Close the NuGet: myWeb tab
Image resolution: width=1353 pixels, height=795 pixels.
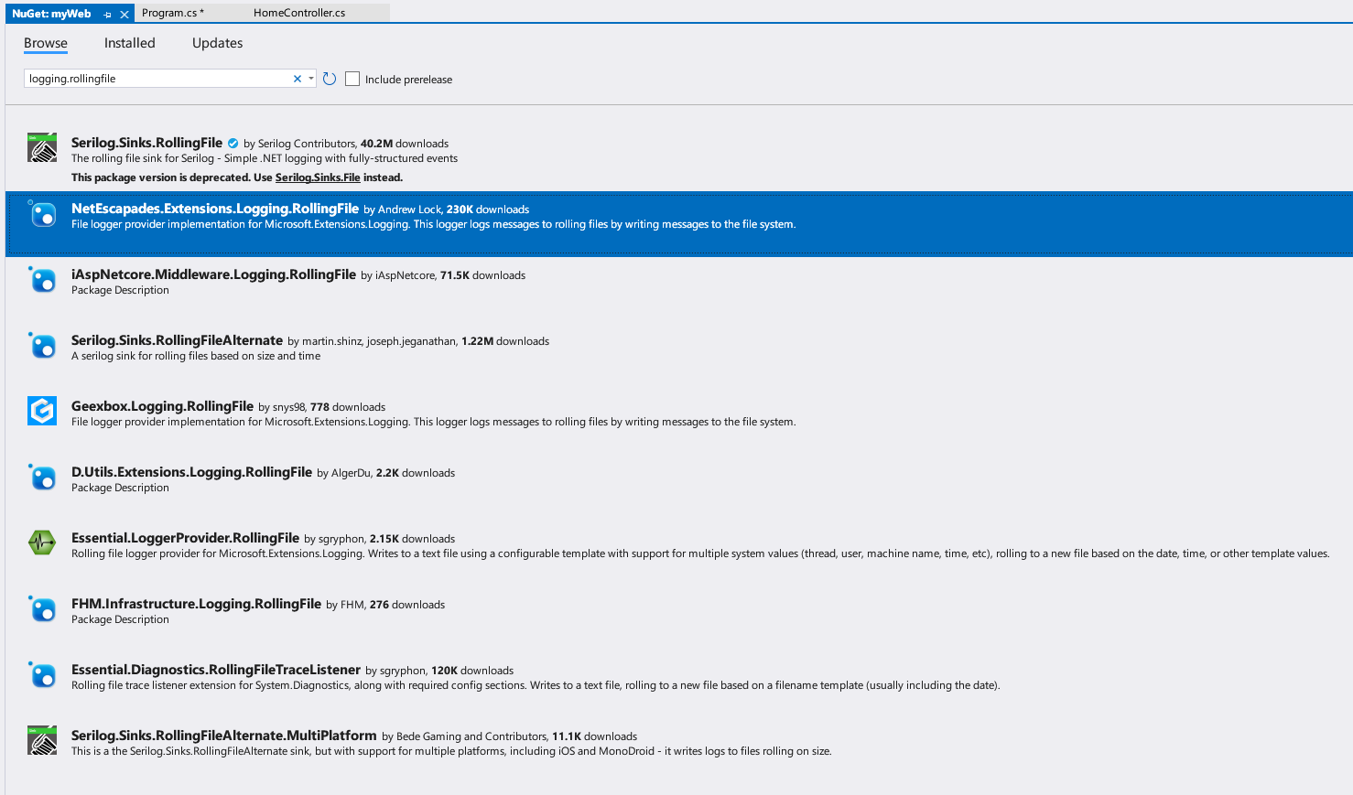click(x=124, y=14)
